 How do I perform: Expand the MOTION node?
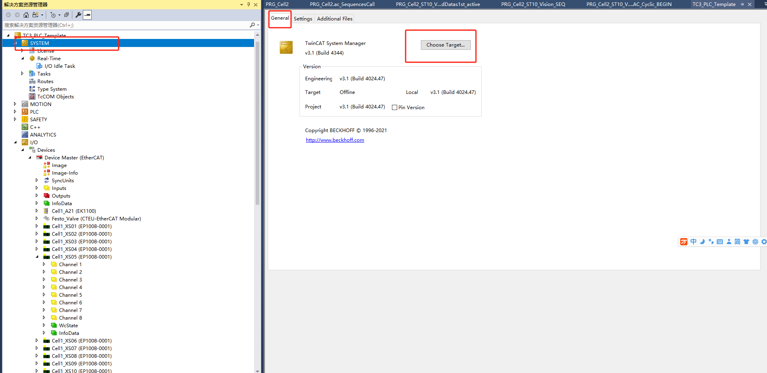point(15,104)
